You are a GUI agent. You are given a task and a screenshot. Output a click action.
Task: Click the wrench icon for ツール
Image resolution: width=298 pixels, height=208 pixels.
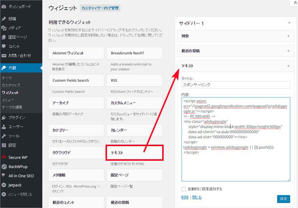coord(4,136)
